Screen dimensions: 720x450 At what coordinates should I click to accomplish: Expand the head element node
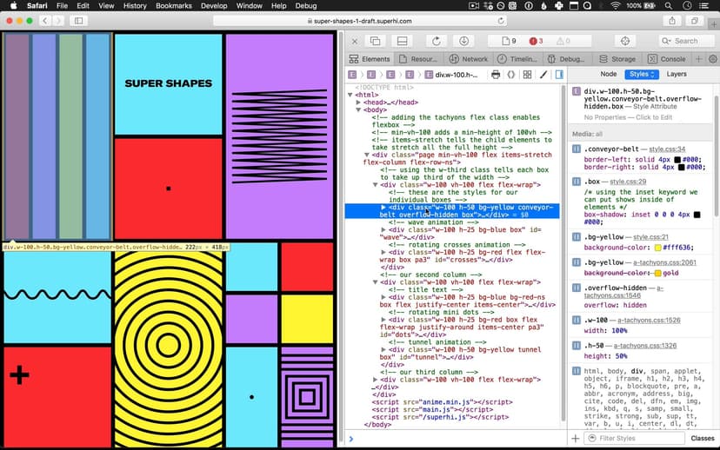pyautogui.click(x=359, y=103)
